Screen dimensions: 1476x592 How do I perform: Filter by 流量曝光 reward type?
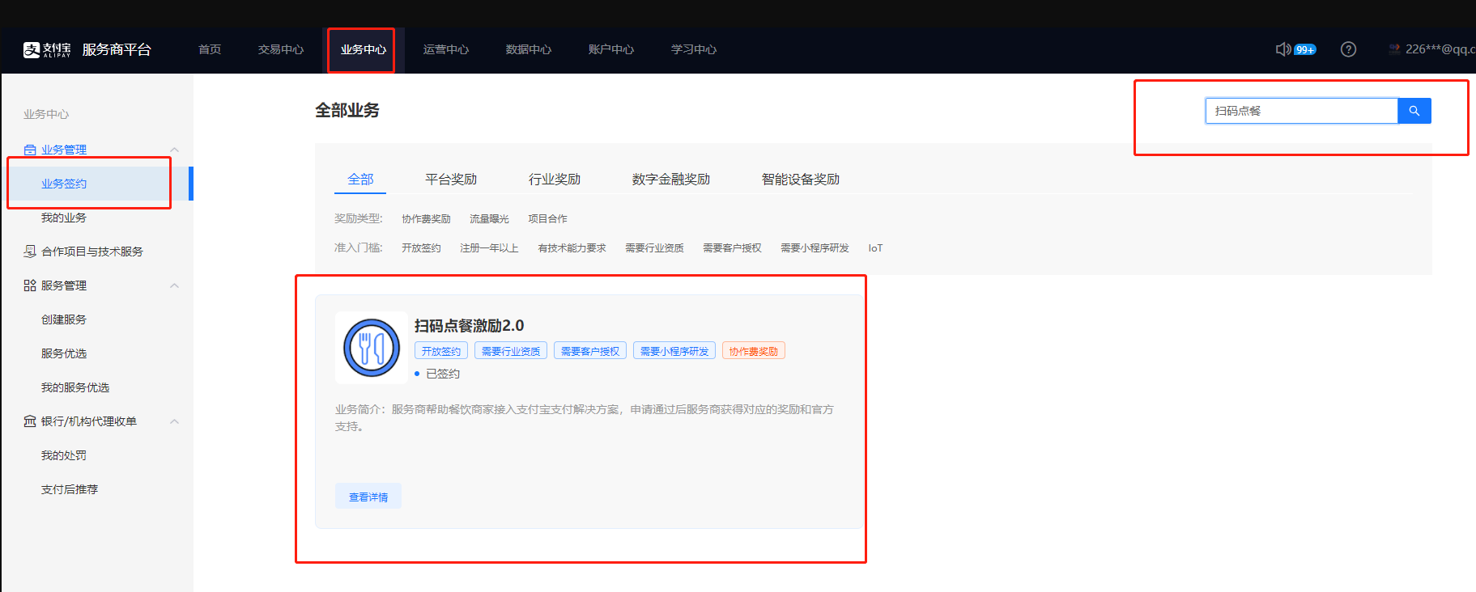[x=489, y=219]
